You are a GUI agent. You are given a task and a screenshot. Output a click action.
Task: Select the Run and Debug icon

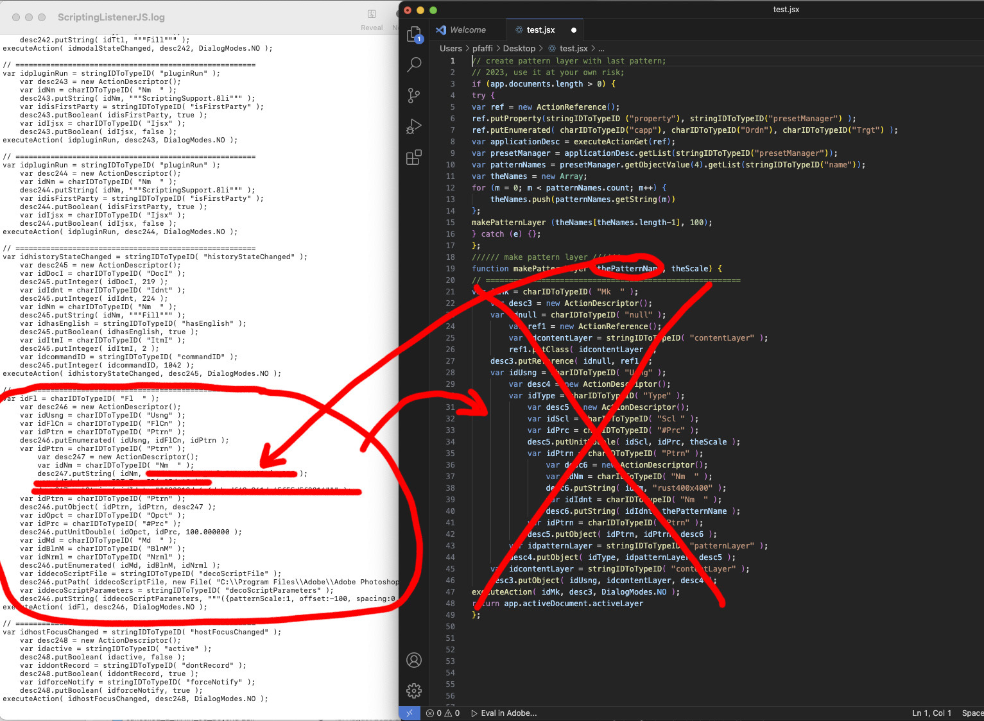coord(414,126)
